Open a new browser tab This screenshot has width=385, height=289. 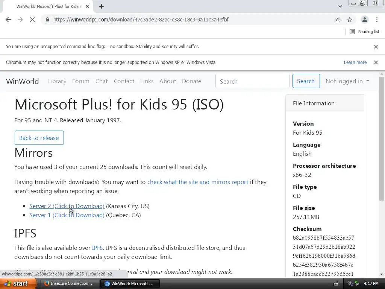click(x=102, y=6)
